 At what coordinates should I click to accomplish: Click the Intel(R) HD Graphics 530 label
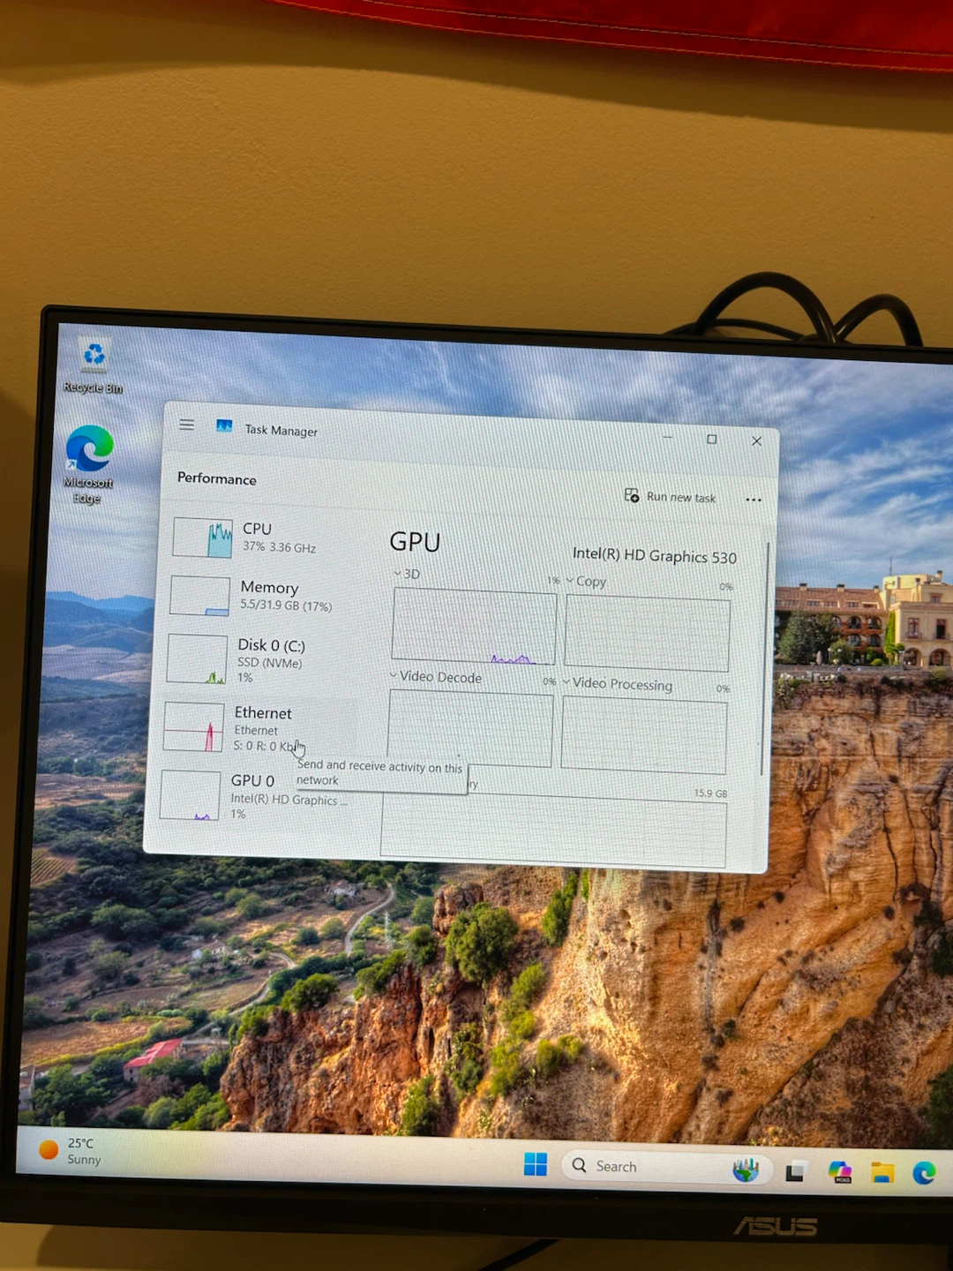(x=654, y=555)
